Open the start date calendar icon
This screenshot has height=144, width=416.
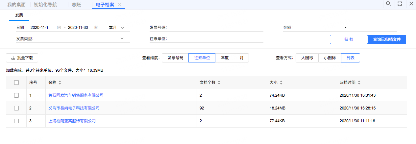59,28
